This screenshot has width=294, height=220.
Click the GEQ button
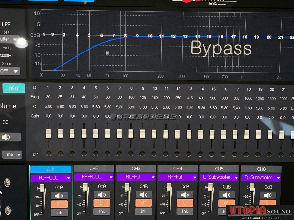point(13,88)
